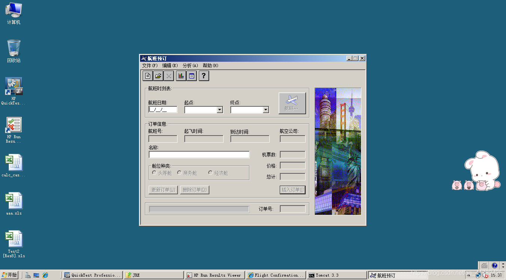The height and width of the screenshot is (280, 506).
Task: Launch HP QuickTest Professional from the desktop
Action: pyautogui.click(x=13, y=86)
